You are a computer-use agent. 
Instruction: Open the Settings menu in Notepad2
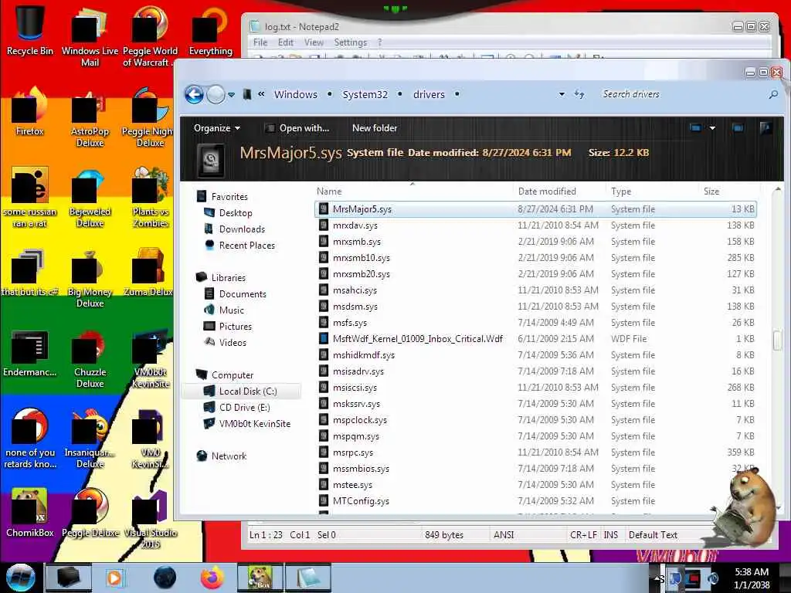point(350,42)
